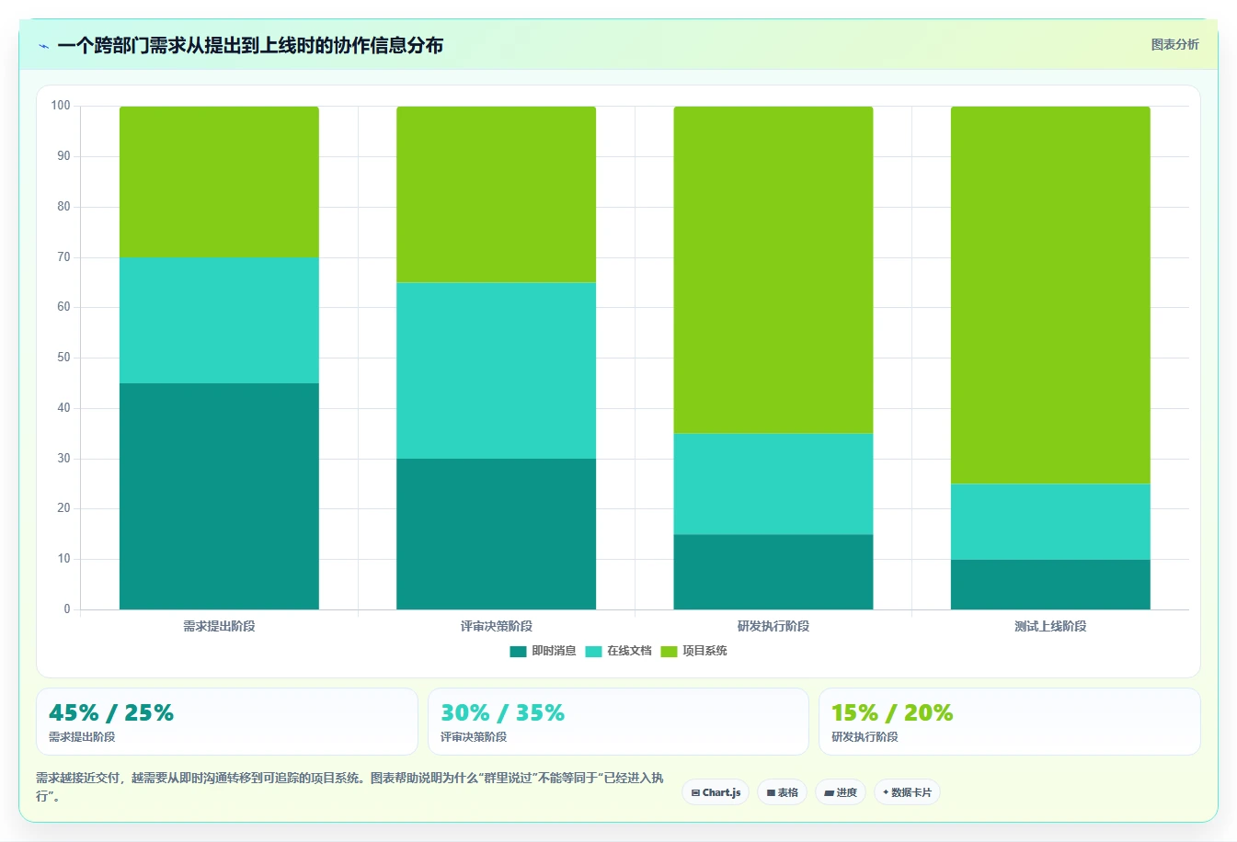Click the y-axis value 0
Viewport: 1237px width, 842px height.
67,609
